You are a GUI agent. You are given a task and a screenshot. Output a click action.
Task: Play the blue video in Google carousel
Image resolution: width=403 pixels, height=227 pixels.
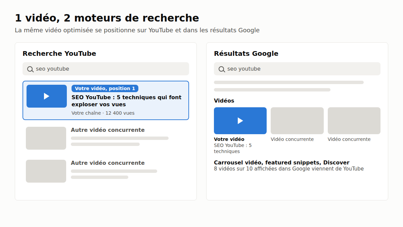pos(240,121)
